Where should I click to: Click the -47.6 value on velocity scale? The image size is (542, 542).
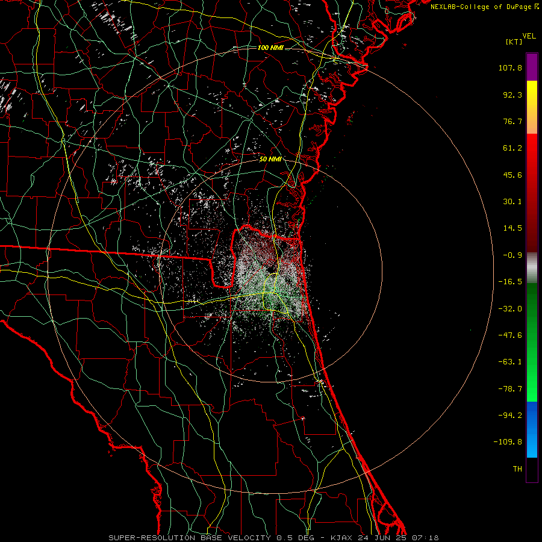click(510, 335)
